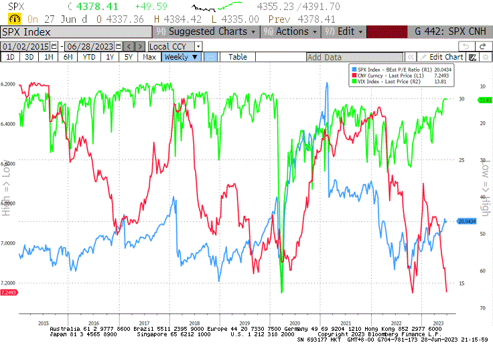Click the 7.0000 left axis label
The height and width of the screenshot is (355, 493).
(8, 243)
